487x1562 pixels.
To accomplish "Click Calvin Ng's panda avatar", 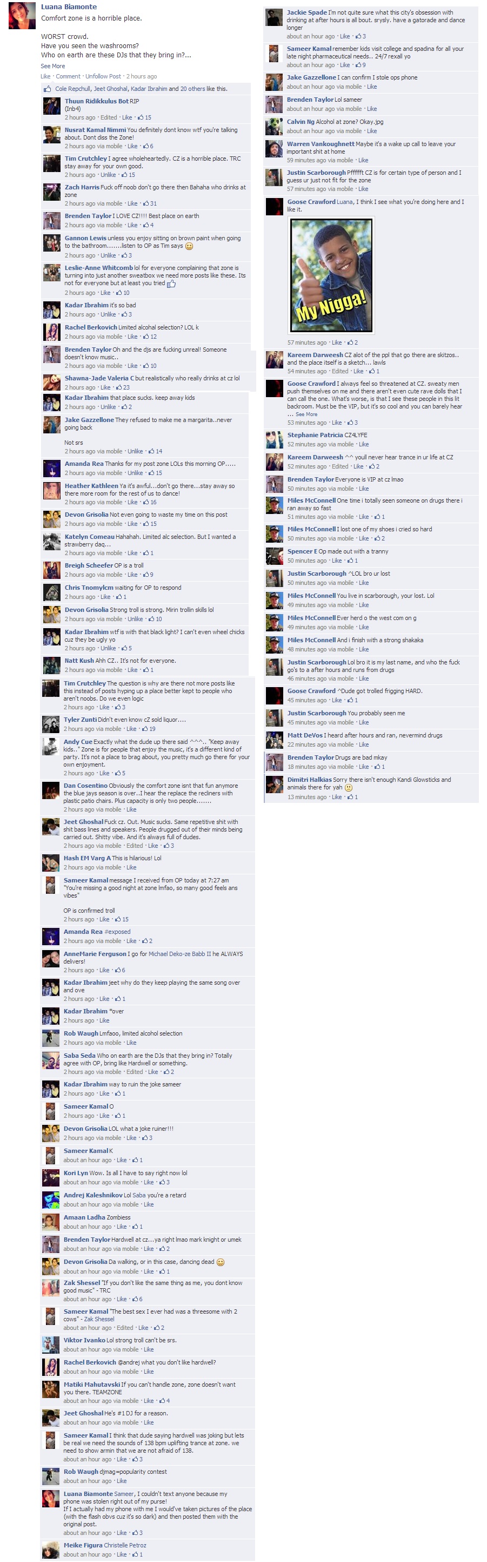I will tap(275, 126).
